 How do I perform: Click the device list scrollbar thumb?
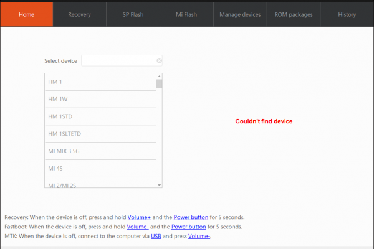pyautogui.click(x=160, y=84)
